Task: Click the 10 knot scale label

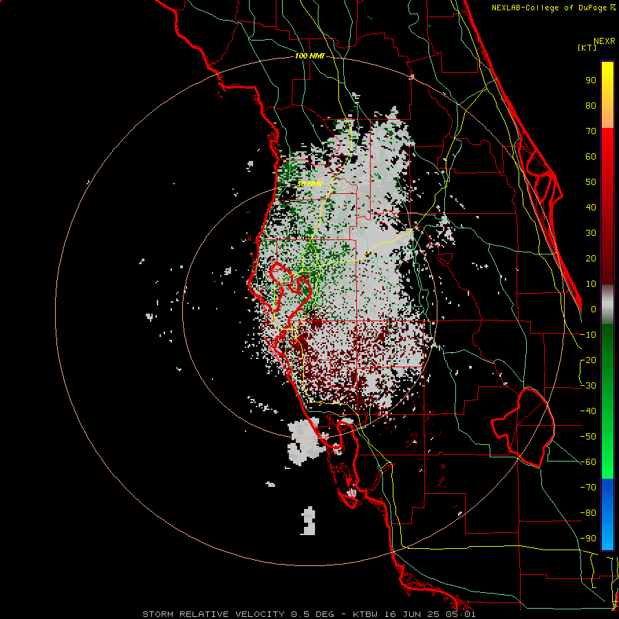Action: [x=591, y=284]
